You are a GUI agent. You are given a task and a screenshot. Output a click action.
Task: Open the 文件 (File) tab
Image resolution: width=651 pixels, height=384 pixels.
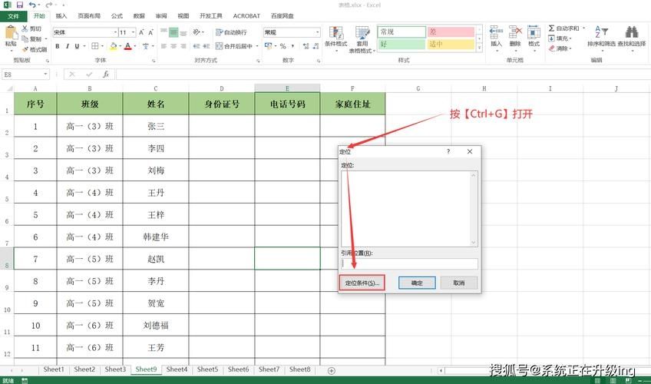click(13, 16)
